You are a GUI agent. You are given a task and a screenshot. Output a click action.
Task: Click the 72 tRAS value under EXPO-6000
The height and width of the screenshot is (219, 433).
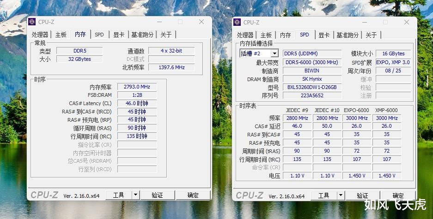(x=357, y=151)
